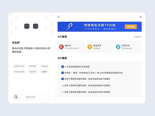155x116 pixels.
Task: Click the teal rocket icon of 网页快开
Action: pos(118,47)
